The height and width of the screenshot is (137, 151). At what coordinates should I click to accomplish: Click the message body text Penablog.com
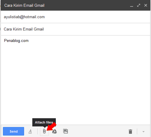click(x=16, y=40)
